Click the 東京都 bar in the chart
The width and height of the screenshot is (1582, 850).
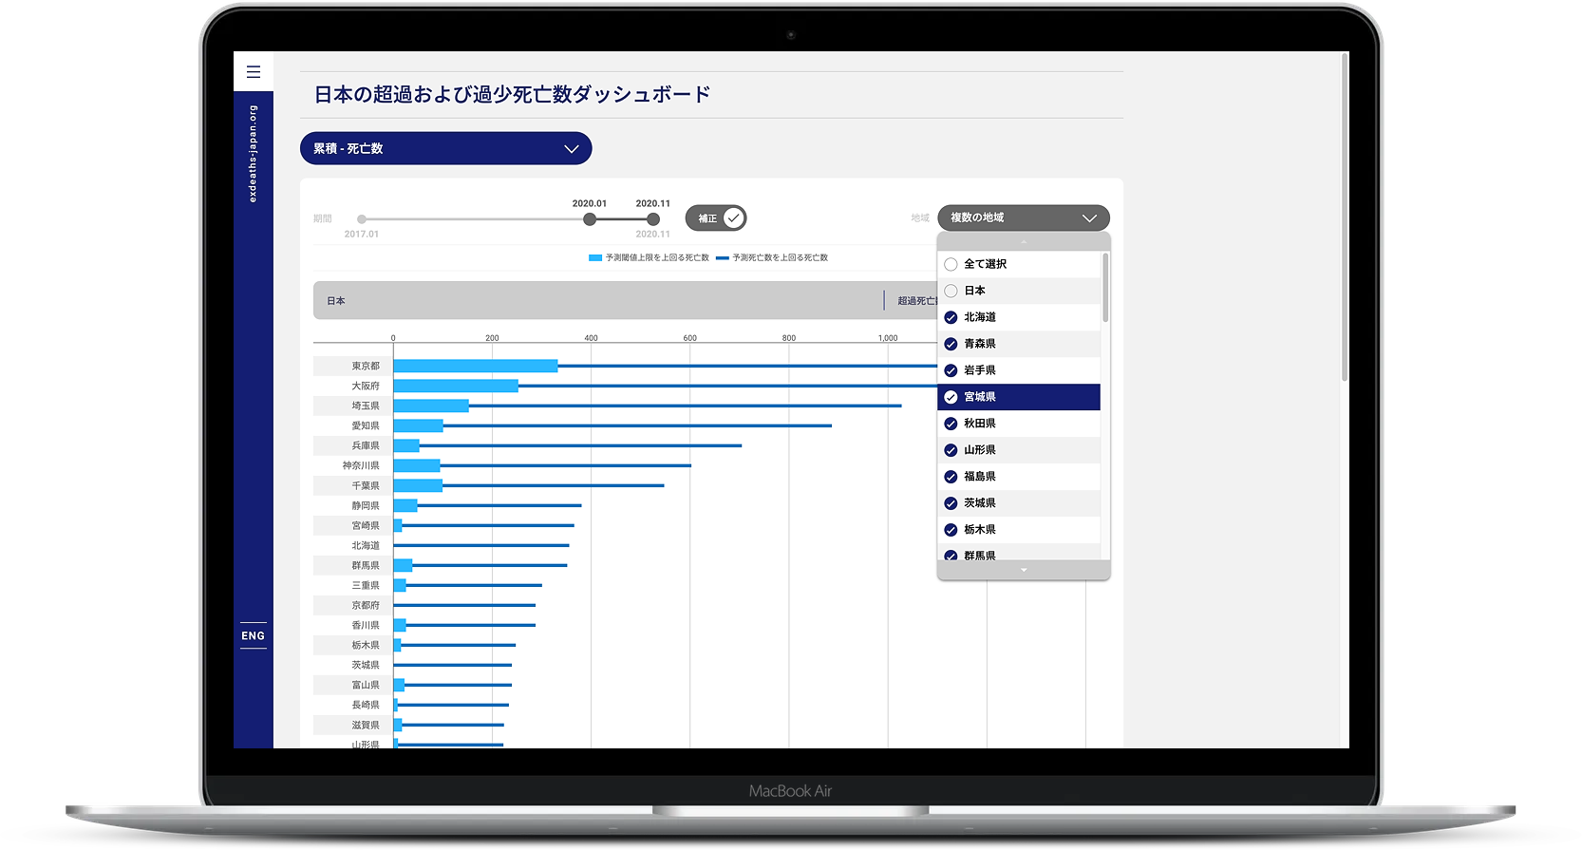tap(475, 366)
